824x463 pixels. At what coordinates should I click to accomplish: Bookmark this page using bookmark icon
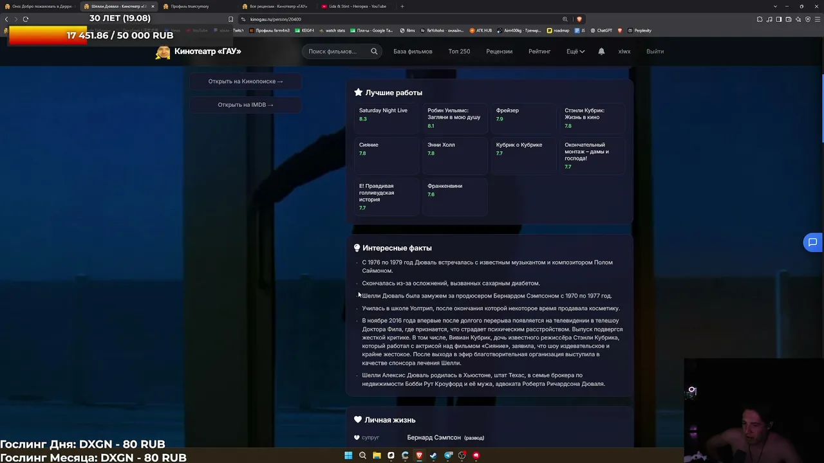230,19
